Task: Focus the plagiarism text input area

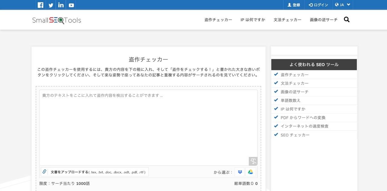Action: tap(148, 127)
